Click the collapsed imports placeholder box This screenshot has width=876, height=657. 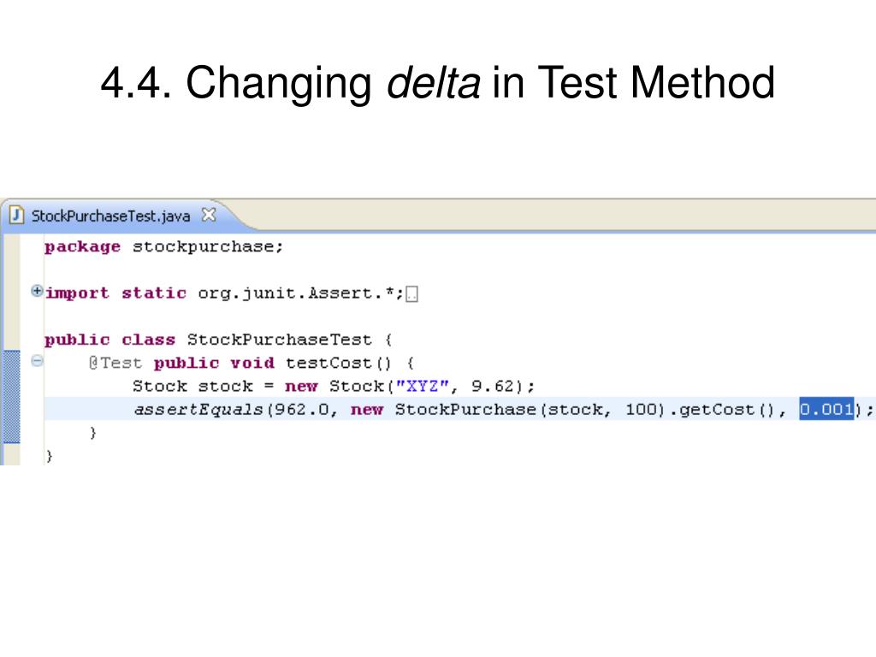tap(411, 294)
